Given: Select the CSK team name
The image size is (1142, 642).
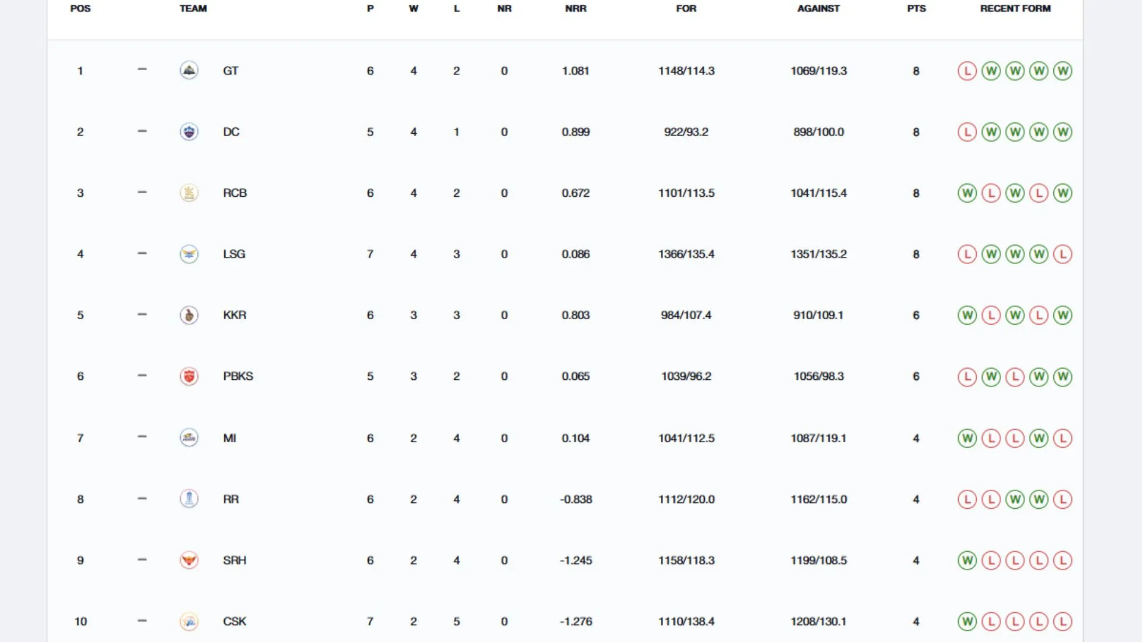Looking at the screenshot, I should pyautogui.click(x=235, y=621).
